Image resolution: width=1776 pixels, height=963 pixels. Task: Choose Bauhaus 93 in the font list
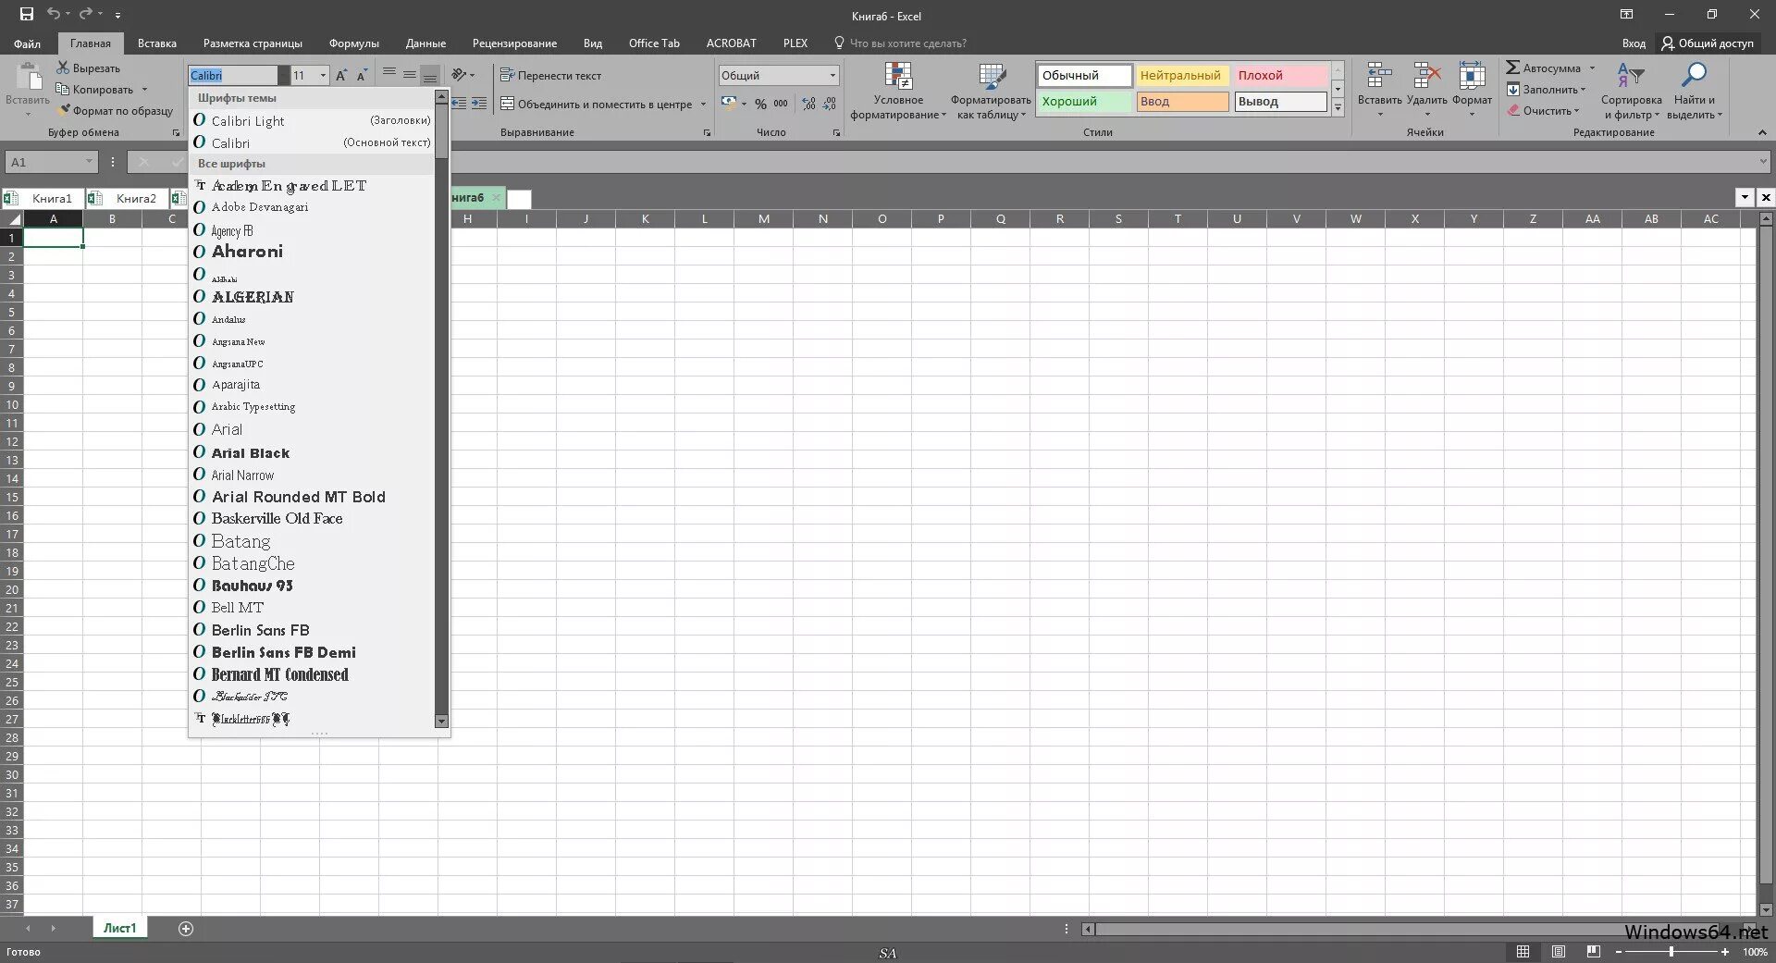tap(312, 586)
